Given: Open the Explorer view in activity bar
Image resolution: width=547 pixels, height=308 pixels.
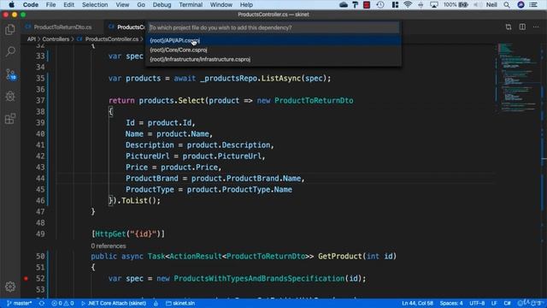Looking at the screenshot, I should pyautogui.click(x=10, y=30).
